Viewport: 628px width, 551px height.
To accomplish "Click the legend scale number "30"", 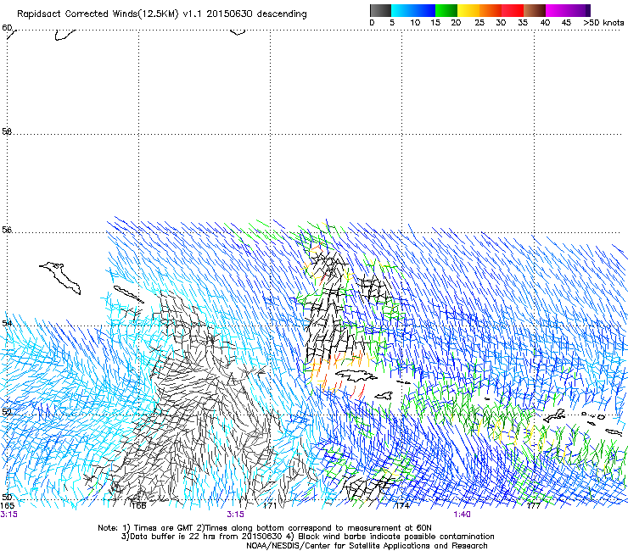I will point(501,23).
